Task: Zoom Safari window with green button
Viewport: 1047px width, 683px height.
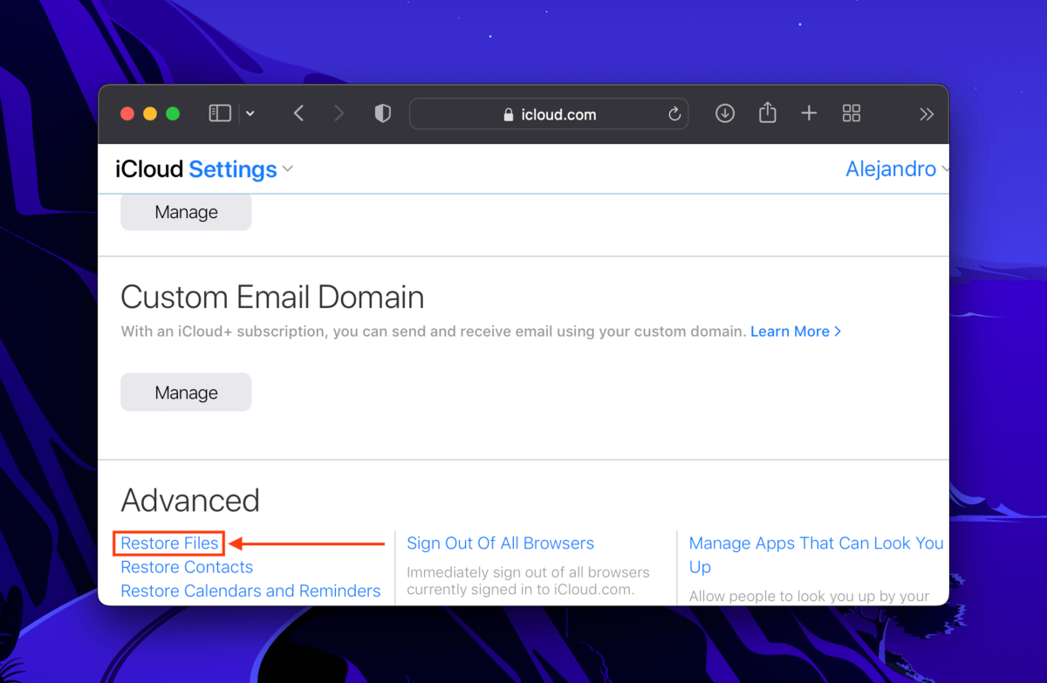Action: (173, 113)
